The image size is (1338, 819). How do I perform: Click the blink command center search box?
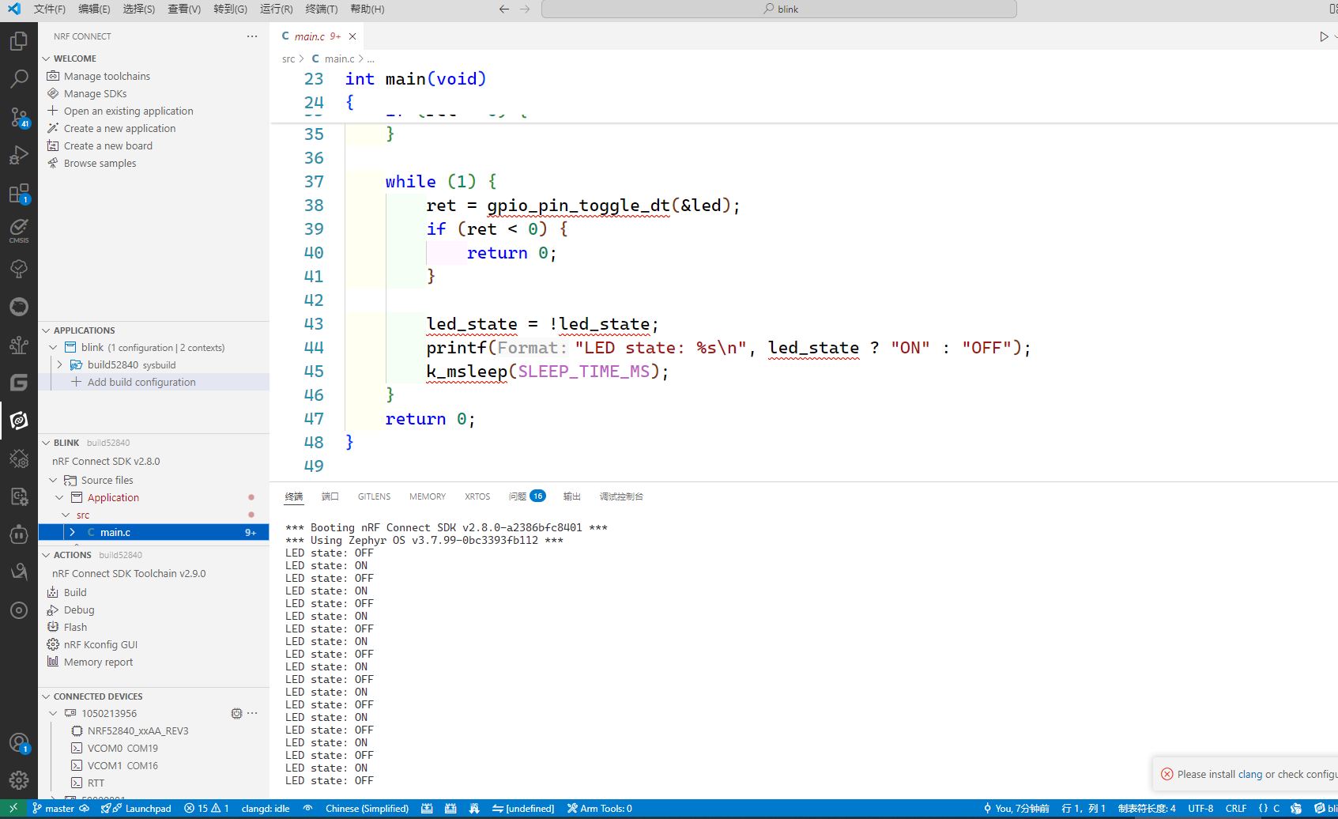779,9
